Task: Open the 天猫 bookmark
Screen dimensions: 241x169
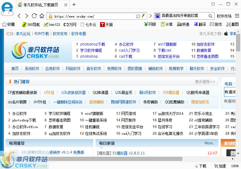Action: (106, 25)
